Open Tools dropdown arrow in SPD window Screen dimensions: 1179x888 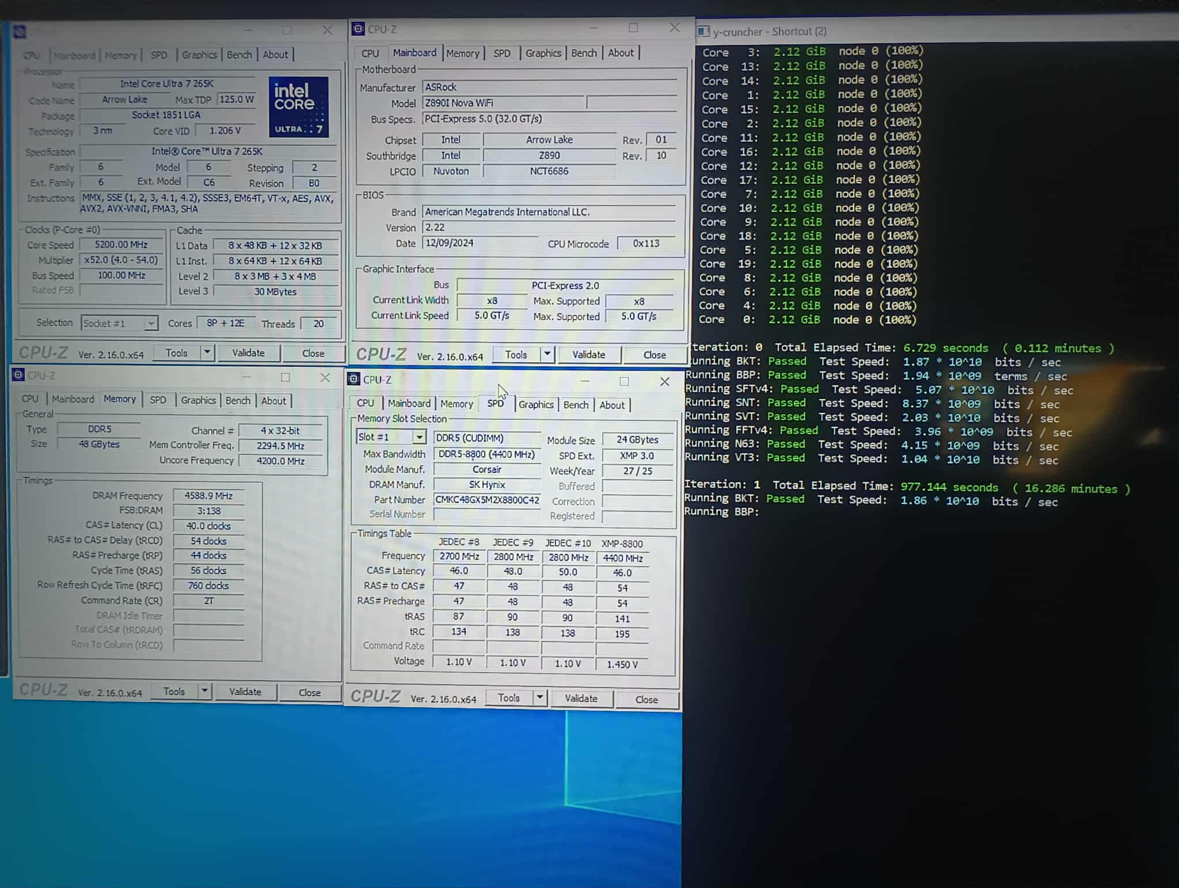tap(540, 698)
